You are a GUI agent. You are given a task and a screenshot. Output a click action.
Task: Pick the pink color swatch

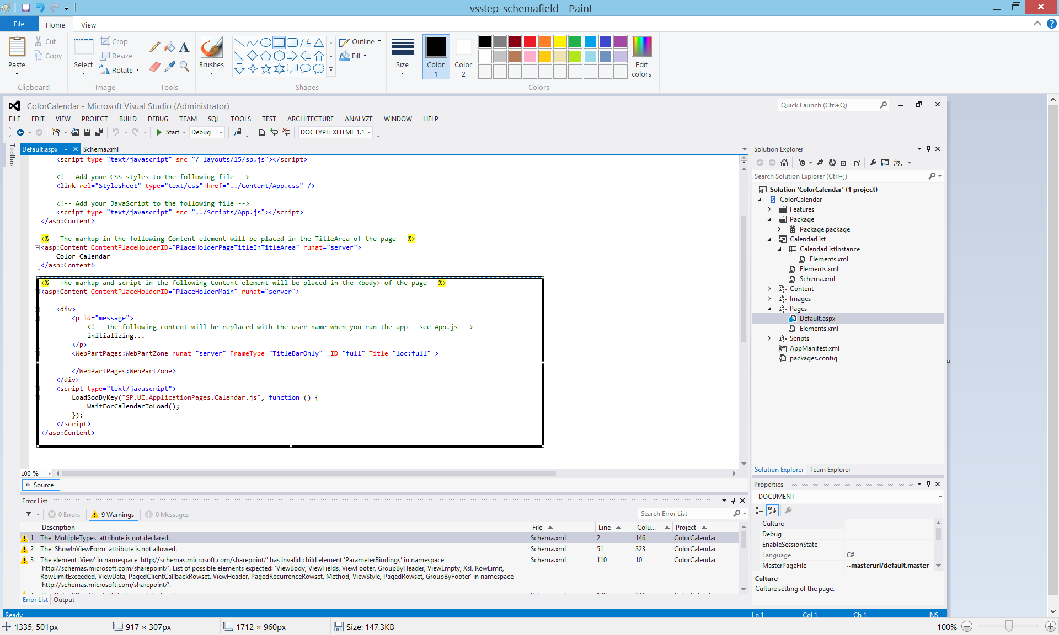pyautogui.click(x=530, y=56)
